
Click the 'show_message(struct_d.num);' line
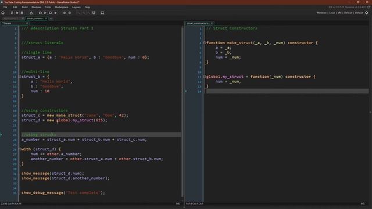pos(53,174)
